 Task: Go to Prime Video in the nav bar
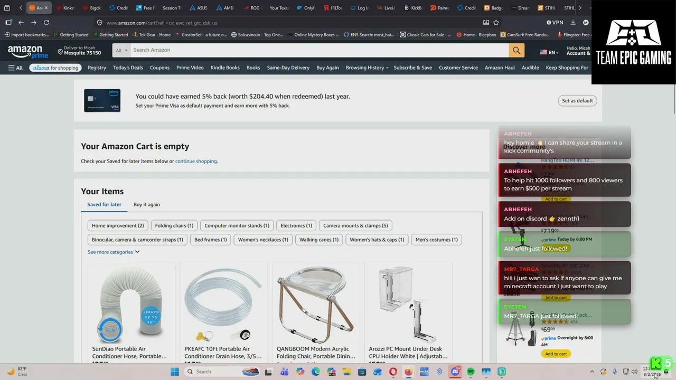190,68
